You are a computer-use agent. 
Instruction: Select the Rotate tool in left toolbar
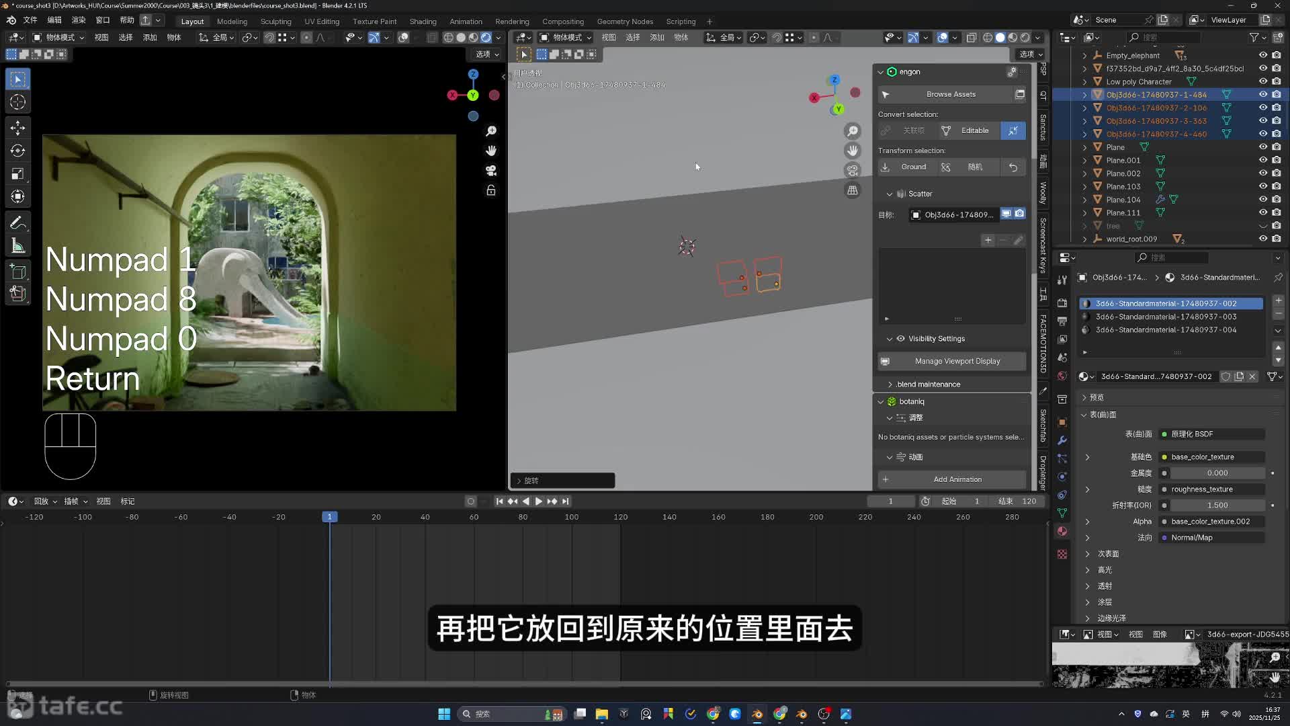tap(18, 151)
